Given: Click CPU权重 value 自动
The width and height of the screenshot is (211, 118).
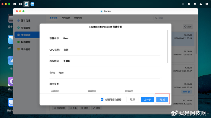Looking at the screenshot, I should [66, 50].
